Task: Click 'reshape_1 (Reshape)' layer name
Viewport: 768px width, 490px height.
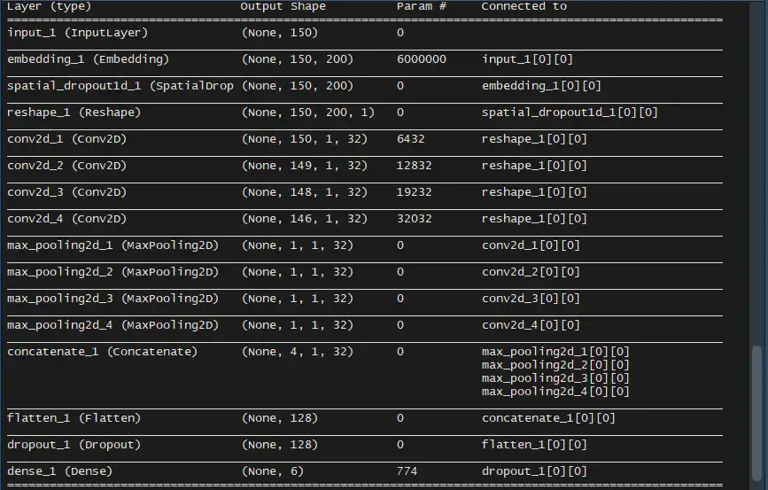Action: pyautogui.click(x=74, y=113)
